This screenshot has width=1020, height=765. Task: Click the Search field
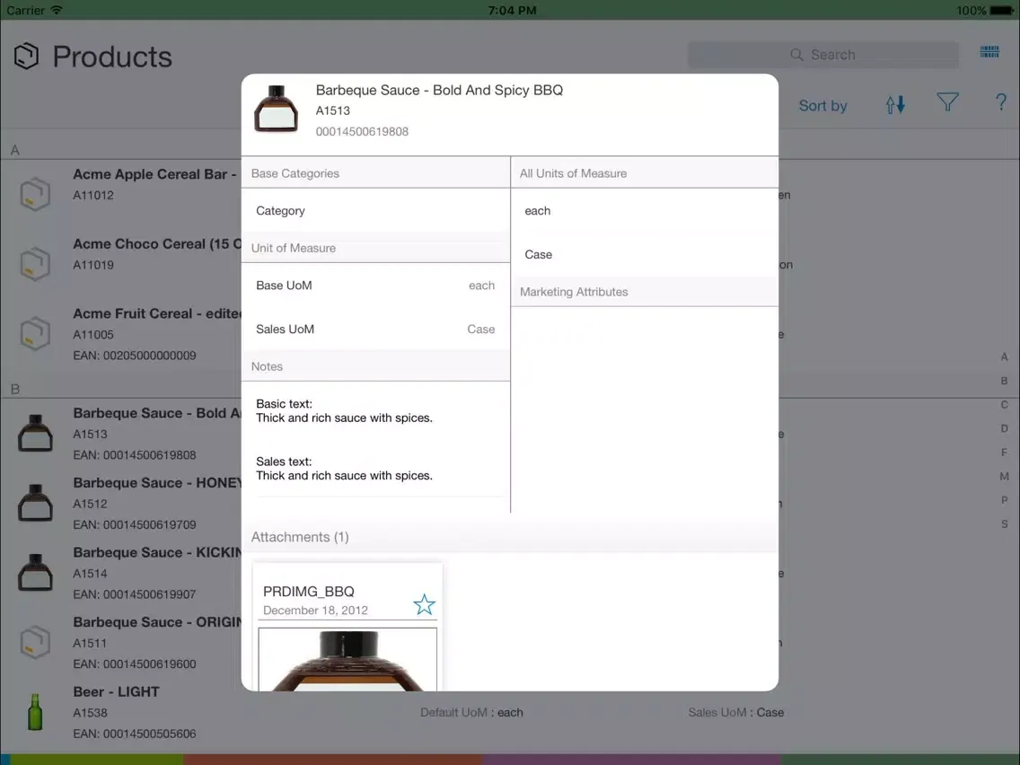click(822, 55)
